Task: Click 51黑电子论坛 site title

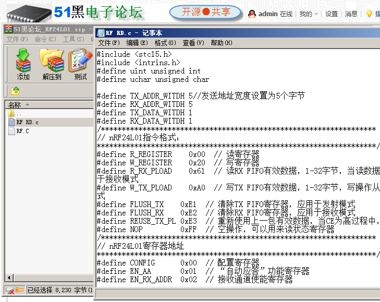Action: 98,12
